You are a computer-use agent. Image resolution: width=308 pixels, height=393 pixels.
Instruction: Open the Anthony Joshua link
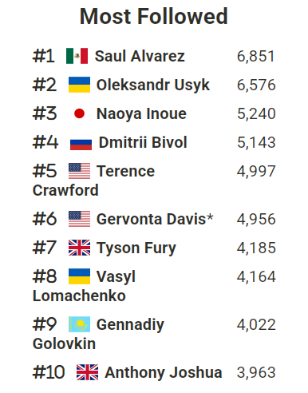(164, 372)
